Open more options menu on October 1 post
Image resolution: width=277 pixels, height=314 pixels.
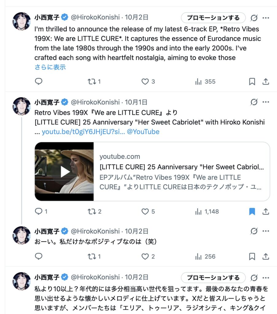[x=266, y=102]
